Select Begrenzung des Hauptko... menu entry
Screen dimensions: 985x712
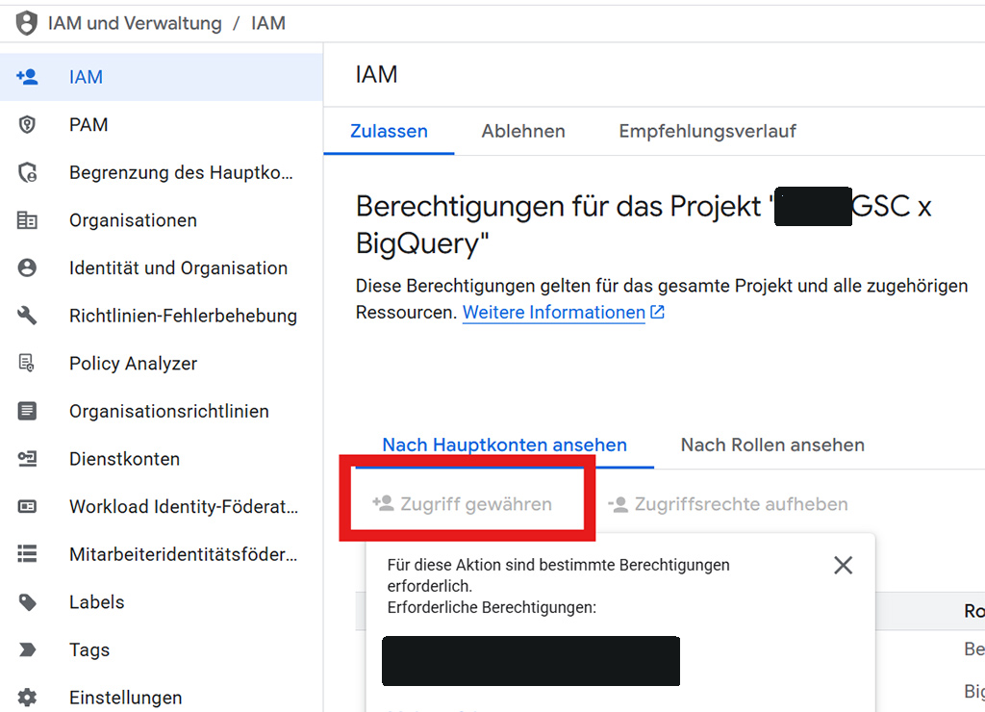tap(162, 172)
